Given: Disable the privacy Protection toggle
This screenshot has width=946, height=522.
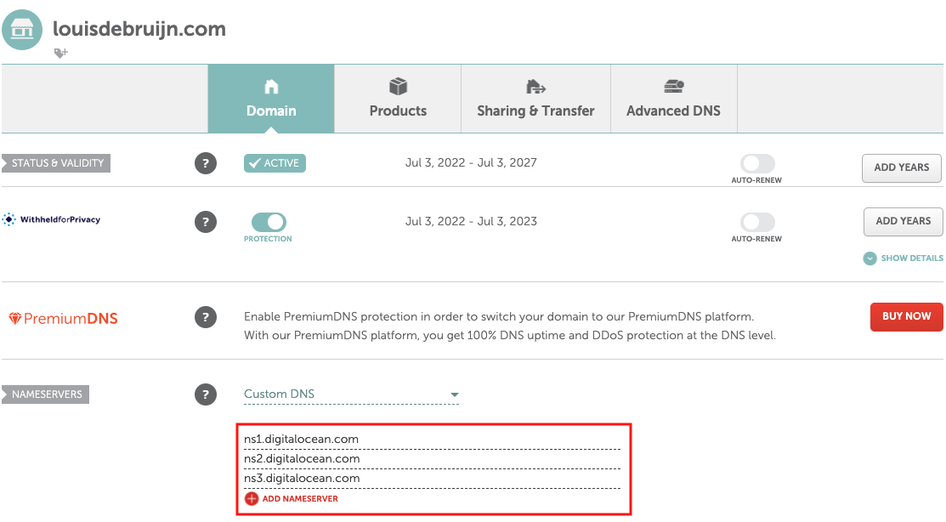Looking at the screenshot, I should point(269,222).
